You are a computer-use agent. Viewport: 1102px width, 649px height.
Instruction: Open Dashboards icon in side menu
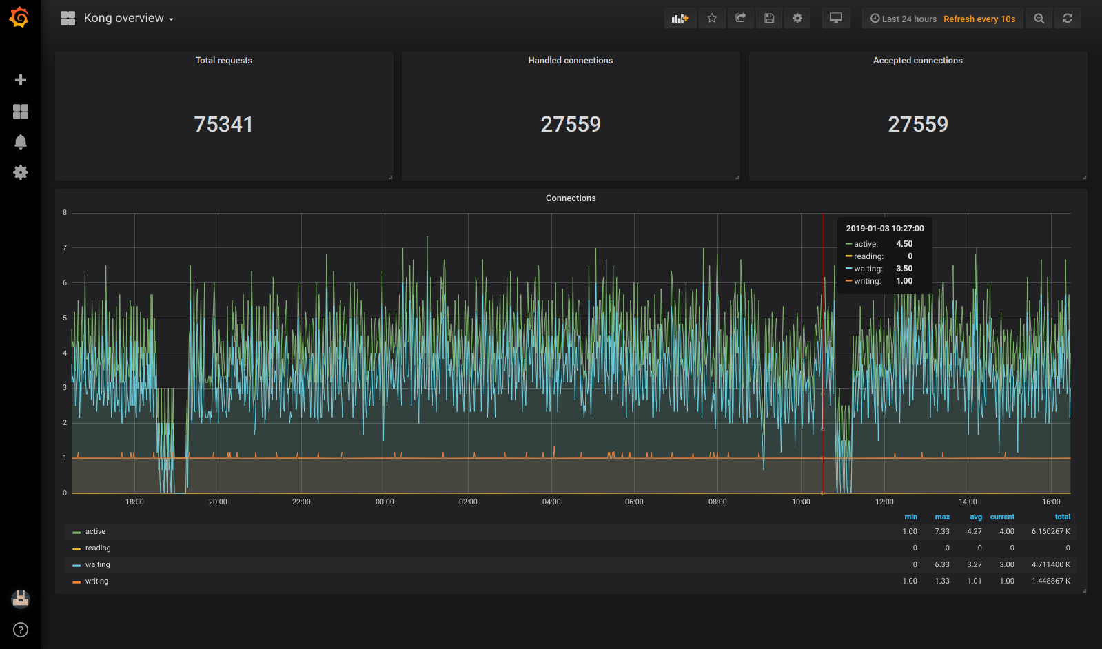click(x=21, y=112)
